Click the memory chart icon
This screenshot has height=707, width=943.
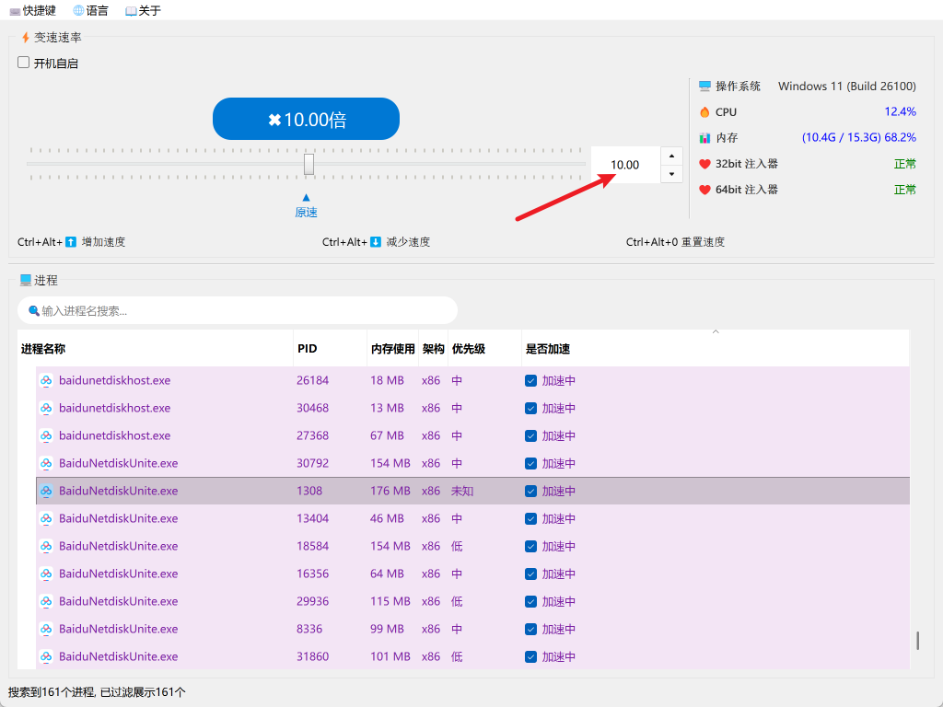point(704,137)
